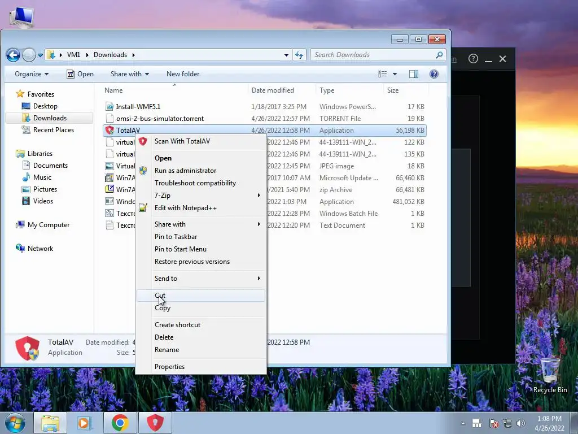Click the File Explorer taskbar icon
Viewport: 578px width, 434px height.
coord(50,423)
